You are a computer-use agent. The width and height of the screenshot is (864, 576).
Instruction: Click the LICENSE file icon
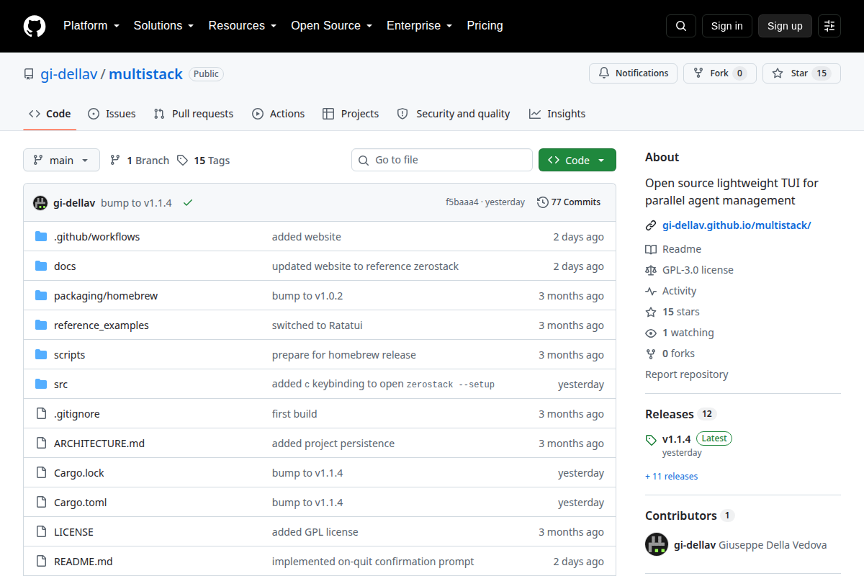41,532
